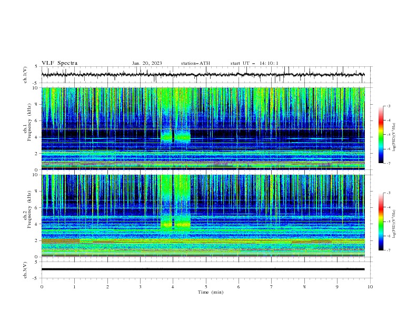
Task: Select the date "Jan. 20, 2023"
Action: coord(147,63)
